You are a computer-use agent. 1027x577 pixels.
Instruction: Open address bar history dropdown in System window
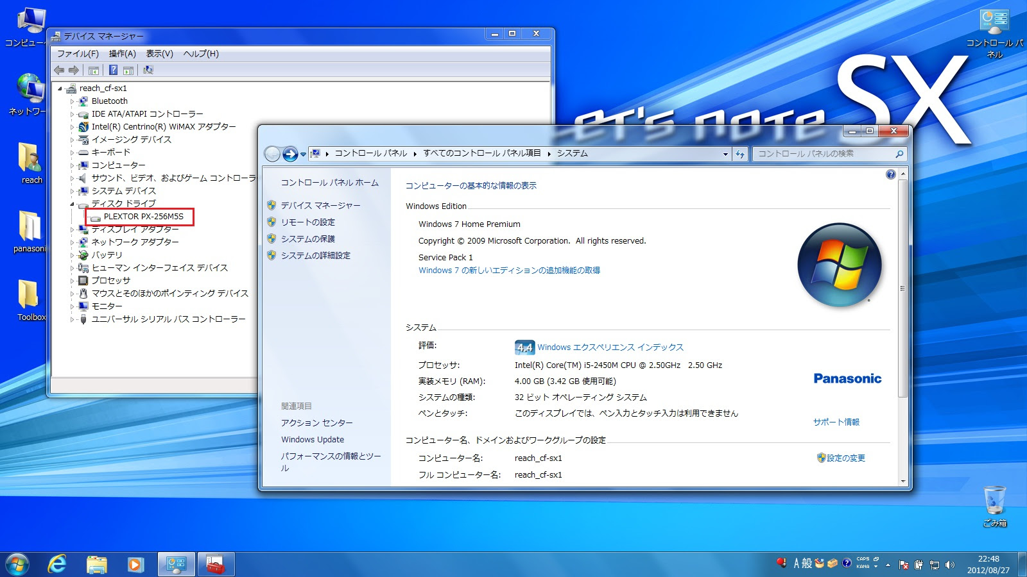(x=725, y=154)
